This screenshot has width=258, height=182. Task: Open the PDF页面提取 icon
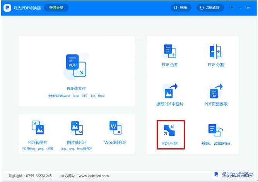point(215,91)
